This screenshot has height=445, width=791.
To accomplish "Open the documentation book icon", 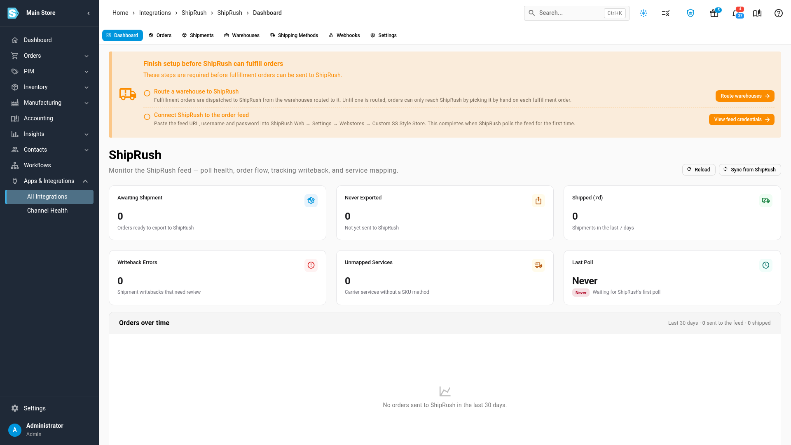I will 757,13.
